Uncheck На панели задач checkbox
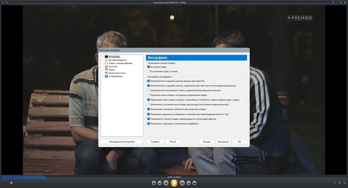Screen dimensions: 348x188 pos(148,67)
